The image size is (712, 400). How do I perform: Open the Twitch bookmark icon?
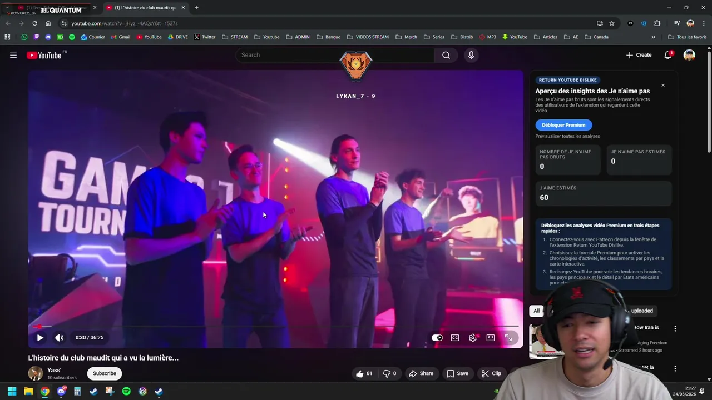36,37
